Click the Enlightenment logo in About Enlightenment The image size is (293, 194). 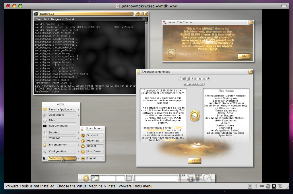click(195, 116)
